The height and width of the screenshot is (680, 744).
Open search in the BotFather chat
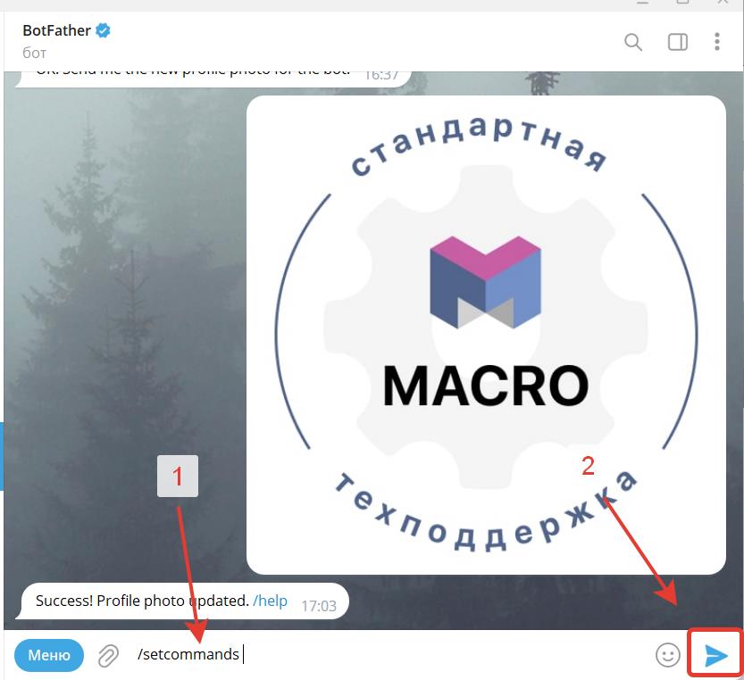pos(633,42)
